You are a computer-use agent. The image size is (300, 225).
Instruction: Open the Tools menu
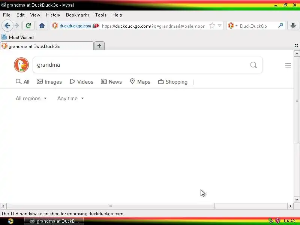pos(100,15)
